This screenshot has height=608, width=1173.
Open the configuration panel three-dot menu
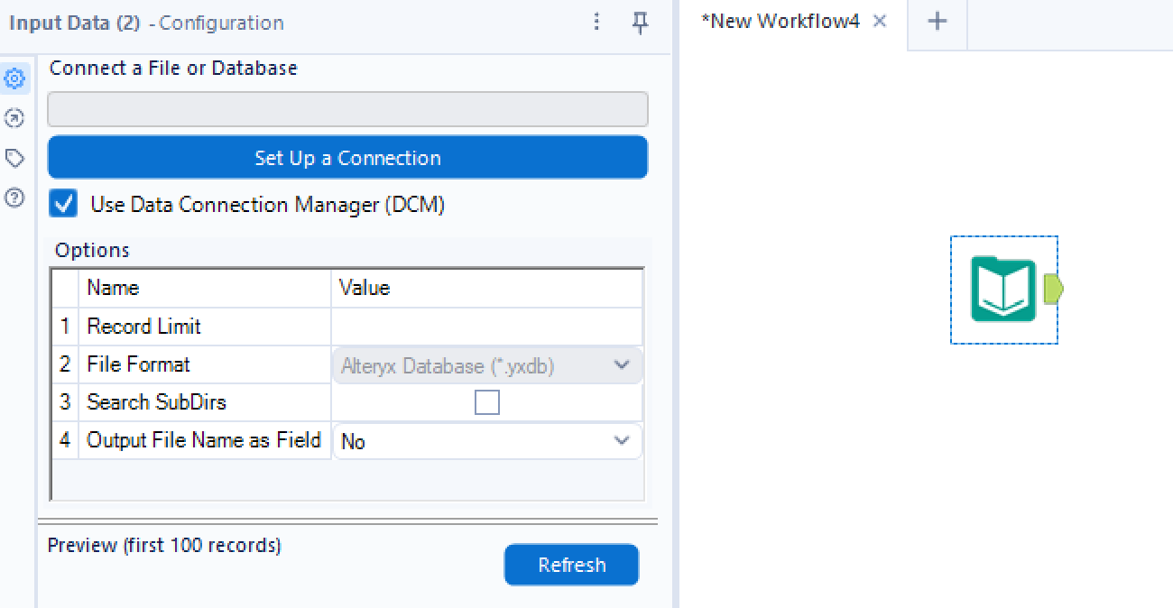[596, 23]
